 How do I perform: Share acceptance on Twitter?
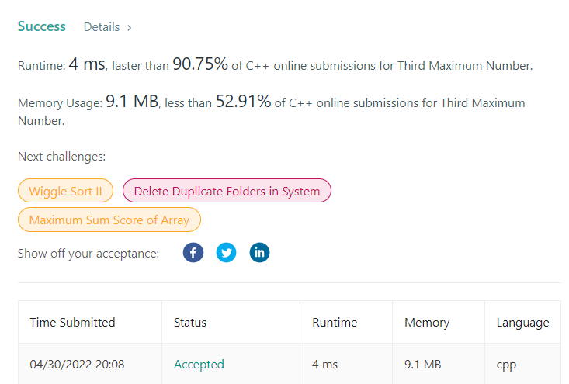click(226, 253)
